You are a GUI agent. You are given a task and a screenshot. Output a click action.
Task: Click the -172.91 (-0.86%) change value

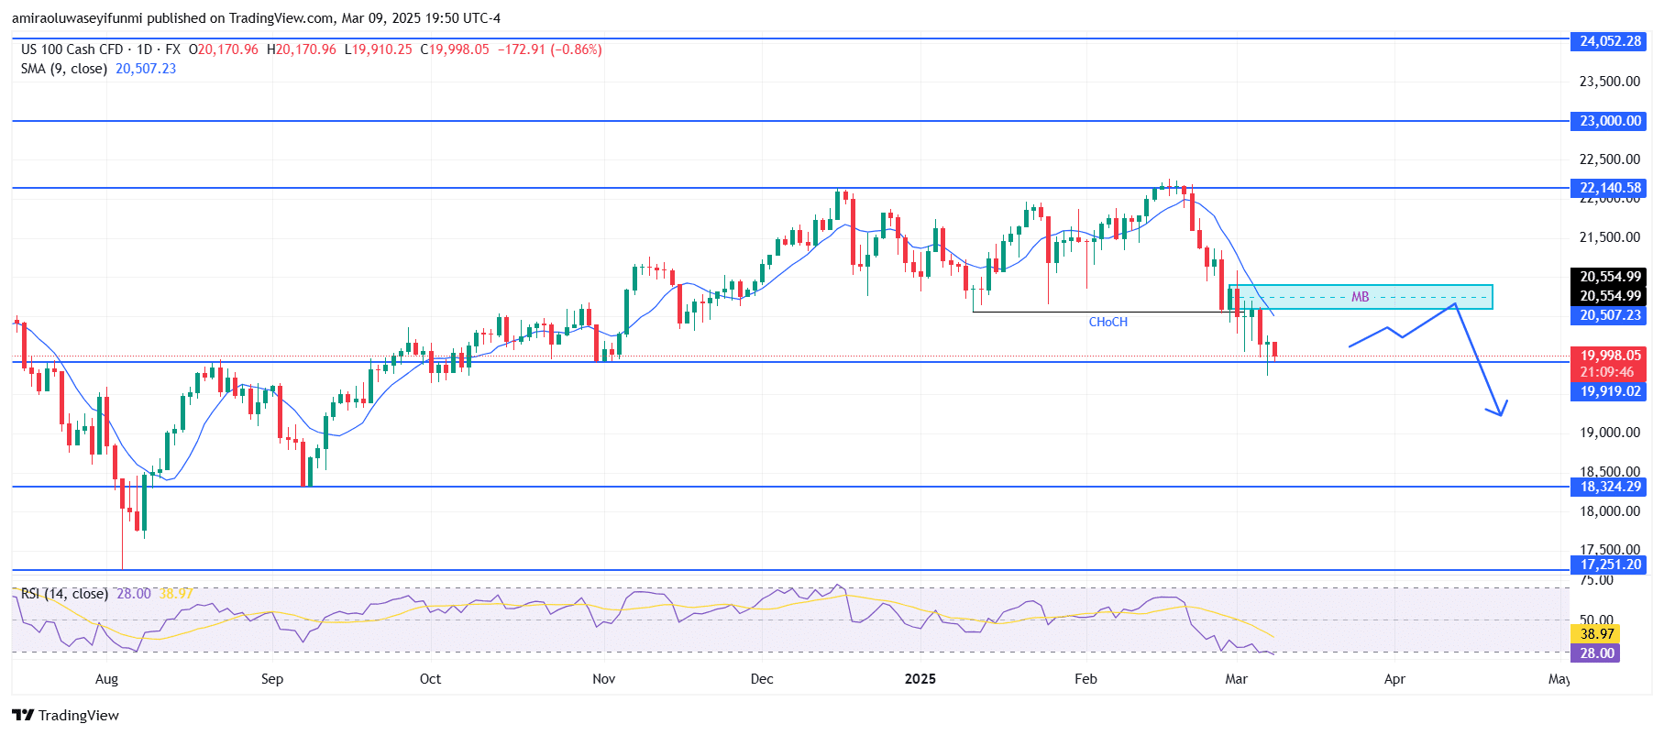coord(549,49)
